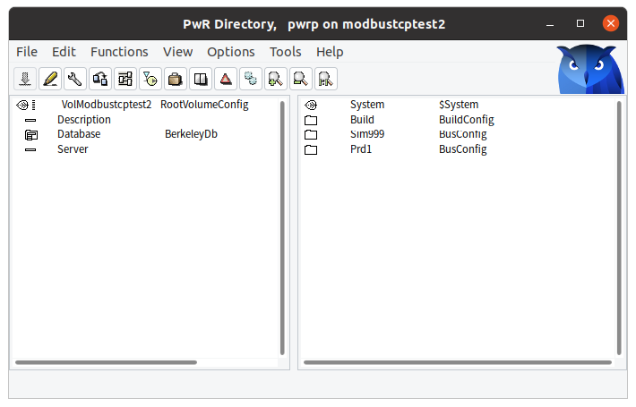This screenshot has height=407, width=636.
Task: Select the System $System tree item
Action: pyautogui.click(x=367, y=105)
